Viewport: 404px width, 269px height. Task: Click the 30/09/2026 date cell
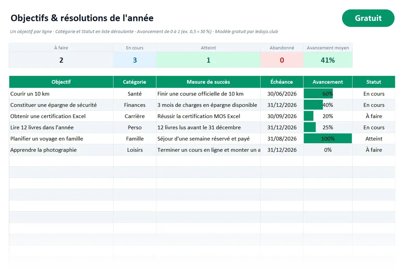click(x=282, y=116)
